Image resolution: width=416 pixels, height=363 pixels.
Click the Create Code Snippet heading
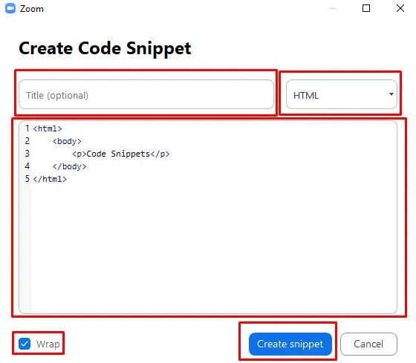pos(105,48)
